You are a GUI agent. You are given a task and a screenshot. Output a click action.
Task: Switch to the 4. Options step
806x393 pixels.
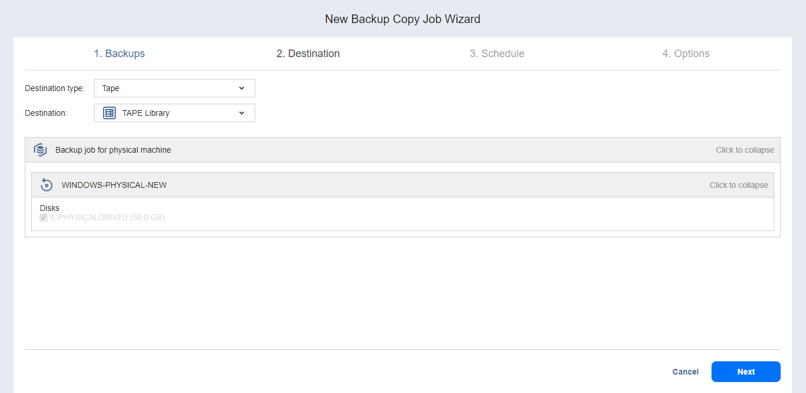click(686, 54)
